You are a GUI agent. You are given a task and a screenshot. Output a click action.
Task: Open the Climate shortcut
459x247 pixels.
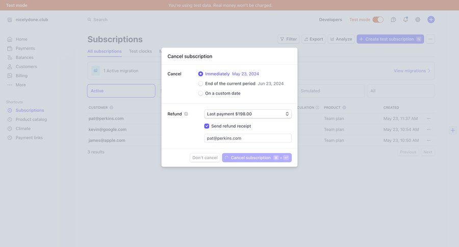[23, 129]
